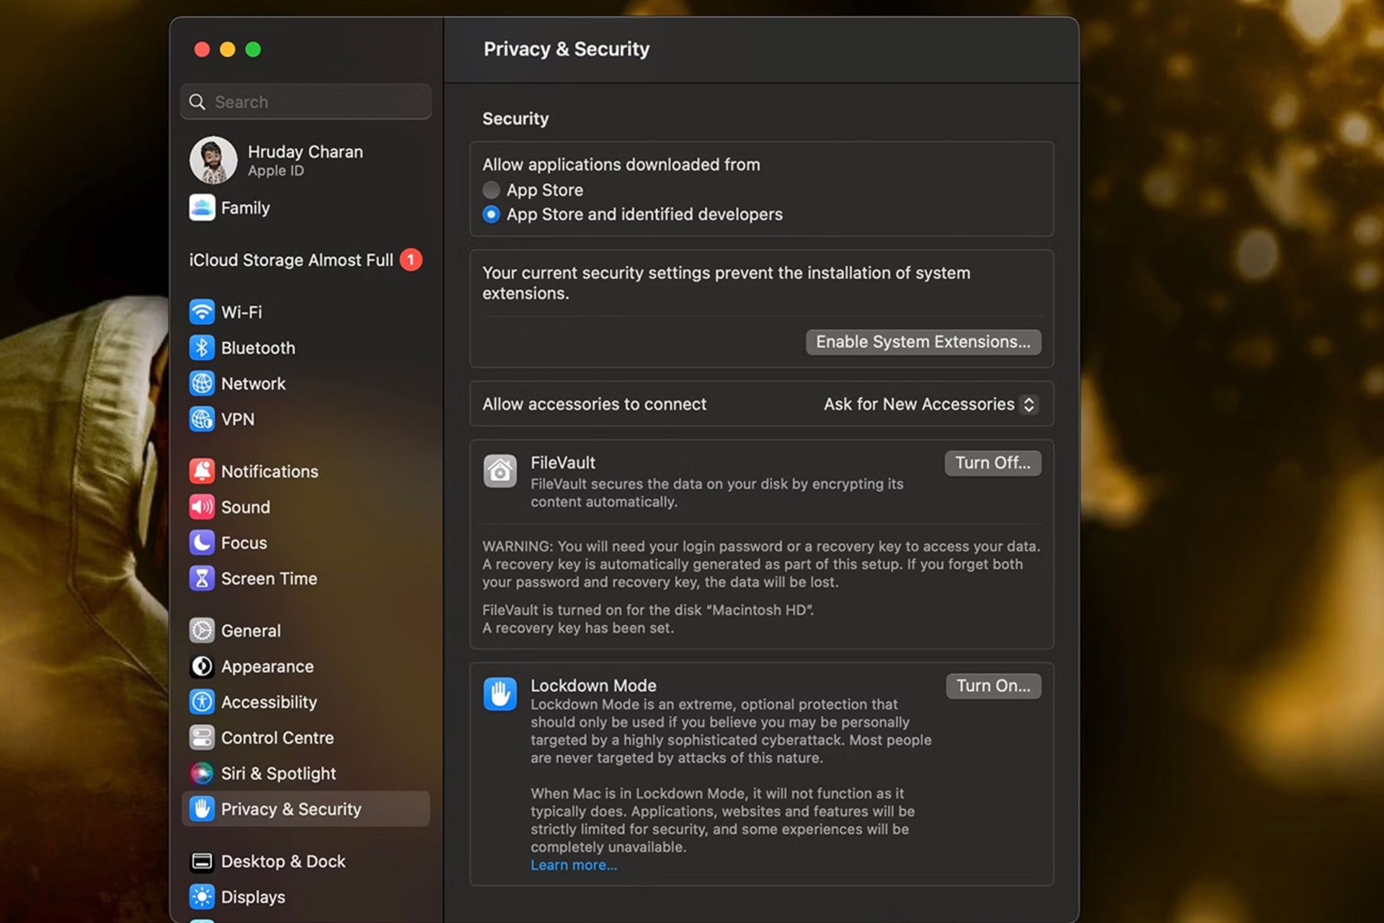Focus the Search field
The height and width of the screenshot is (923, 1384).
pos(306,102)
